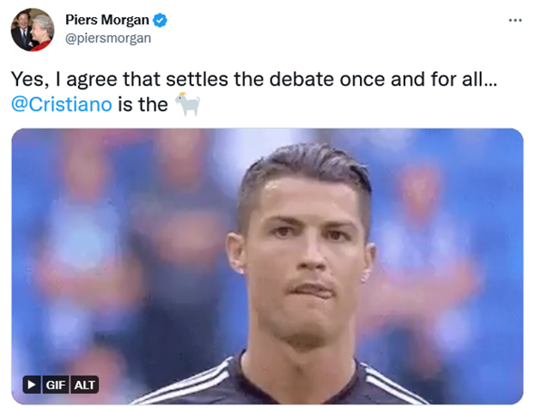Click the "once and for all…" text
535x409 pixels.
tap(418, 79)
